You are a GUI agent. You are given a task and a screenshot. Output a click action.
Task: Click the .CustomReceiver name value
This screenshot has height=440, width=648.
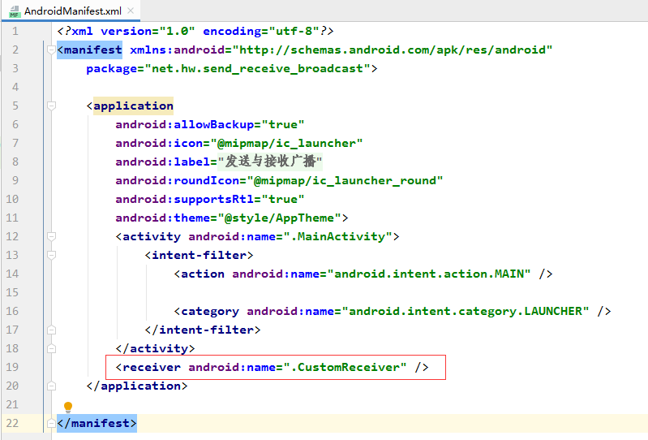point(345,367)
